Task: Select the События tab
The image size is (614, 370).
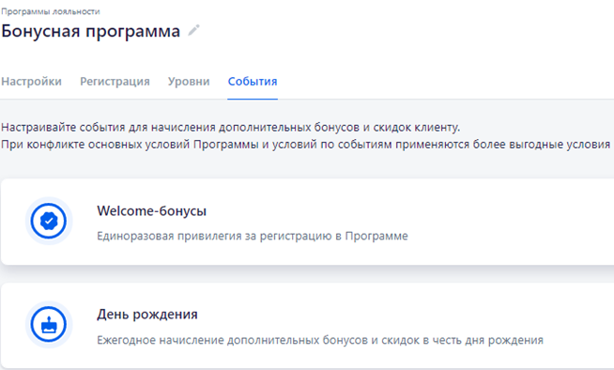Action: click(253, 82)
